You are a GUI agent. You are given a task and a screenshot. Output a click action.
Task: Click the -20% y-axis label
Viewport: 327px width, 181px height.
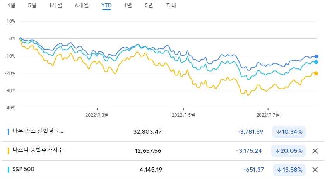(x=10, y=73)
